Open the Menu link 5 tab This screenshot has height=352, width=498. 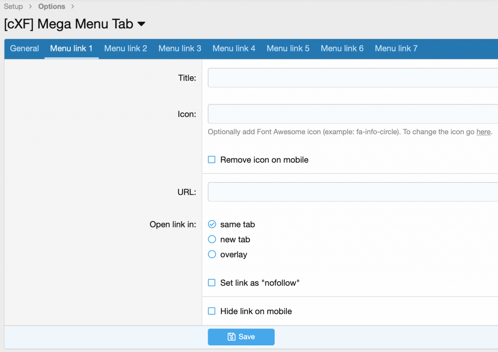tap(288, 49)
